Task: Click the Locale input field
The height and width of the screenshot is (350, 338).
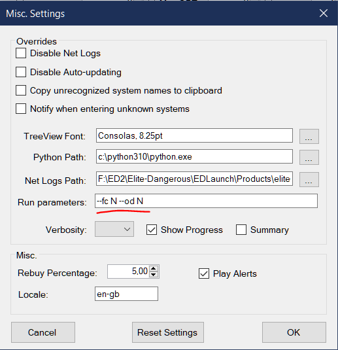Action: coord(126,294)
